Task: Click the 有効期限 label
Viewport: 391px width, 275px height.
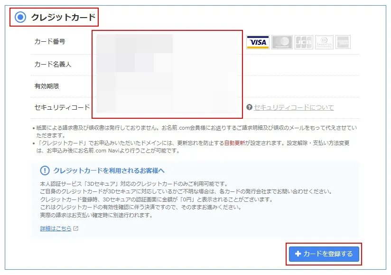Action: coord(47,86)
